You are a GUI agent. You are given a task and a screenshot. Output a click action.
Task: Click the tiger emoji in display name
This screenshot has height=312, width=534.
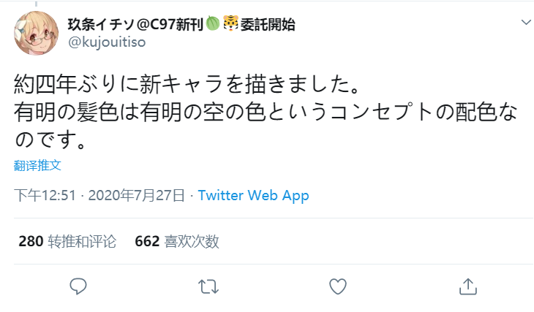pos(230,24)
